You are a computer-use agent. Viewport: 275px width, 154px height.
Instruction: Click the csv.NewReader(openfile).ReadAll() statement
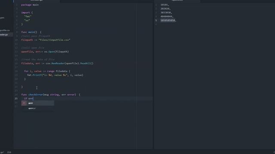[57, 63]
